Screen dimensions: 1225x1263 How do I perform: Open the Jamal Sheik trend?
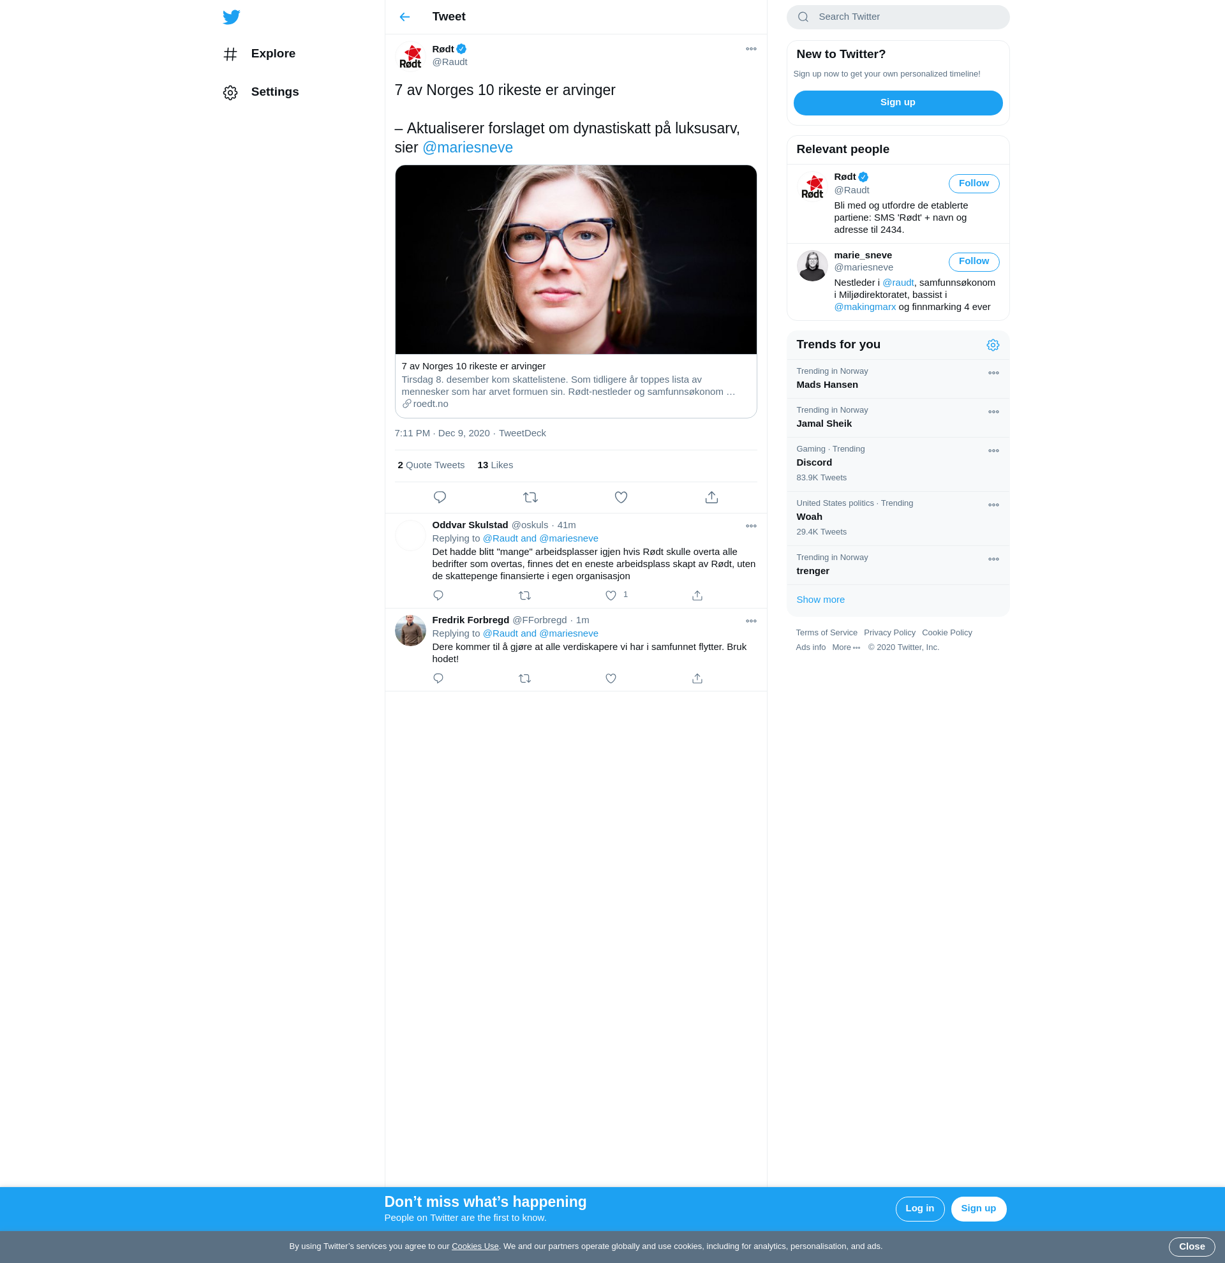tap(898, 418)
